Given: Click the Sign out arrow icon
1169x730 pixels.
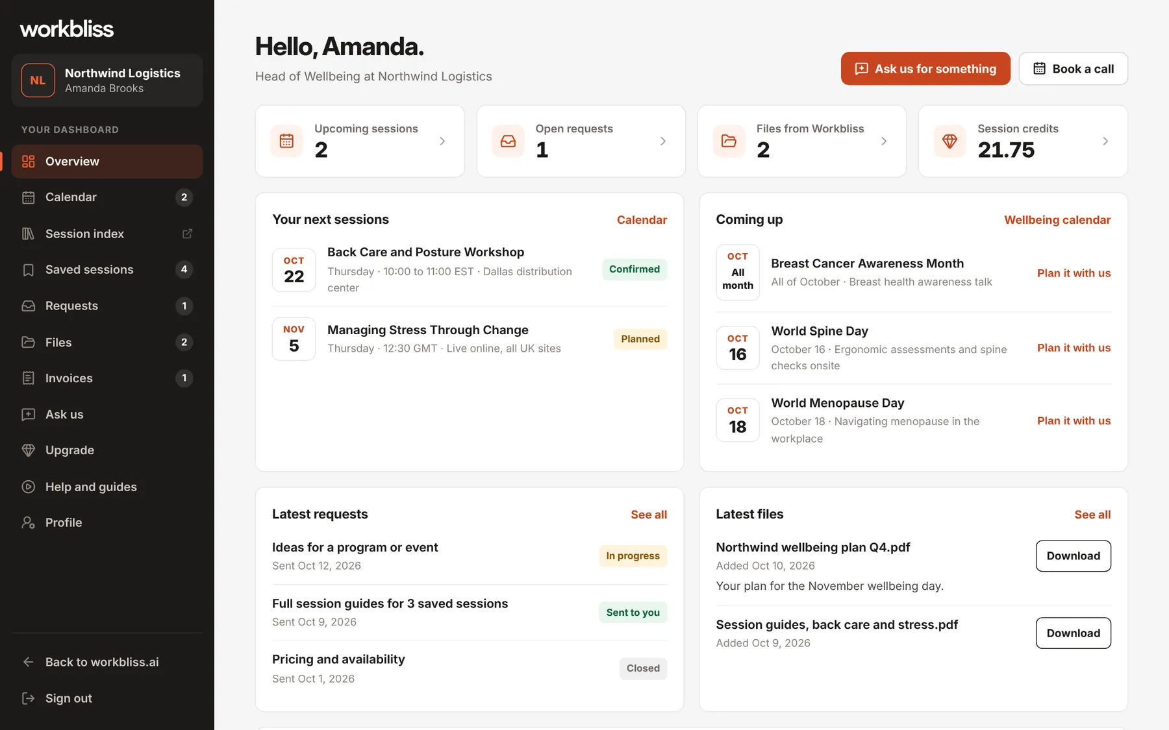Looking at the screenshot, I should click(28, 698).
